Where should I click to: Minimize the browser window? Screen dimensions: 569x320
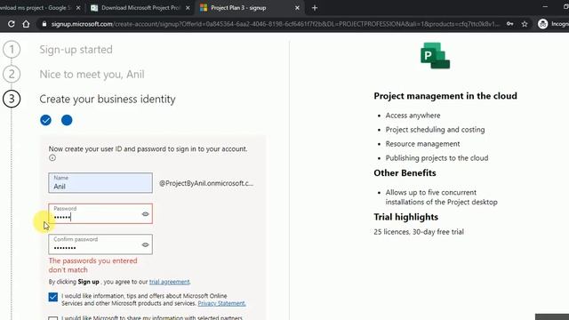click(545, 7)
